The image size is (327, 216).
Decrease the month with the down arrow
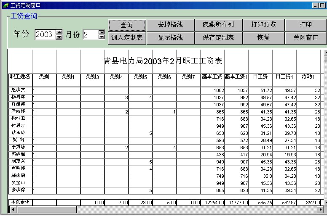(x=102, y=37)
